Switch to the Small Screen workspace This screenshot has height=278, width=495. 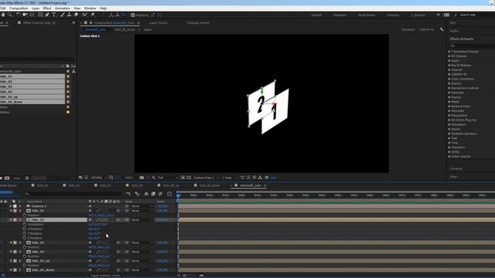pos(366,15)
